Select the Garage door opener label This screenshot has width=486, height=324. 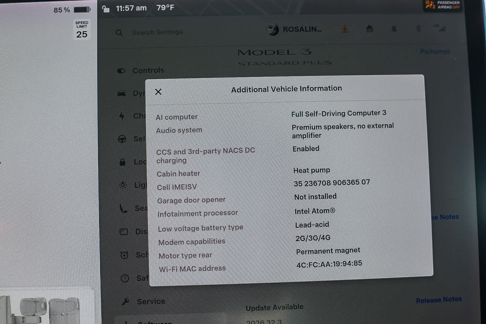coord(191,200)
